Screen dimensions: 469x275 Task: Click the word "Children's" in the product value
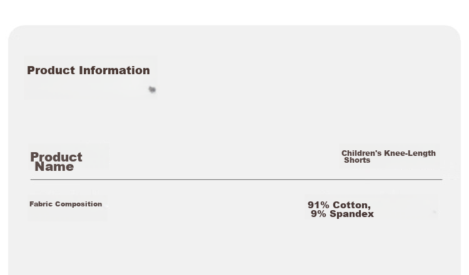pyautogui.click(x=361, y=153)
